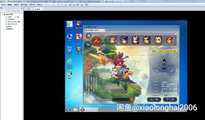Switch to the 动作 (Action) preview tab
Viewport: 205px width, 120px height.
coord(175,51)
